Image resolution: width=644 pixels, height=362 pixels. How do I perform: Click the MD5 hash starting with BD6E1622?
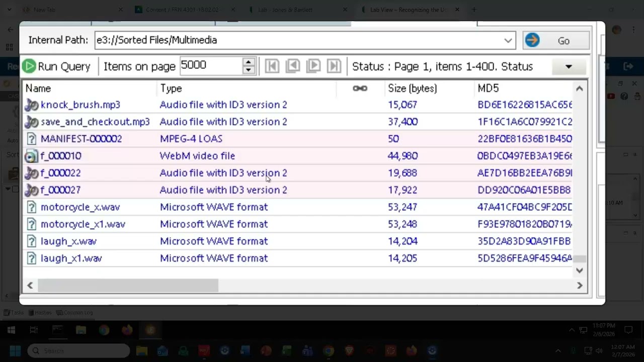pos(525,105)
